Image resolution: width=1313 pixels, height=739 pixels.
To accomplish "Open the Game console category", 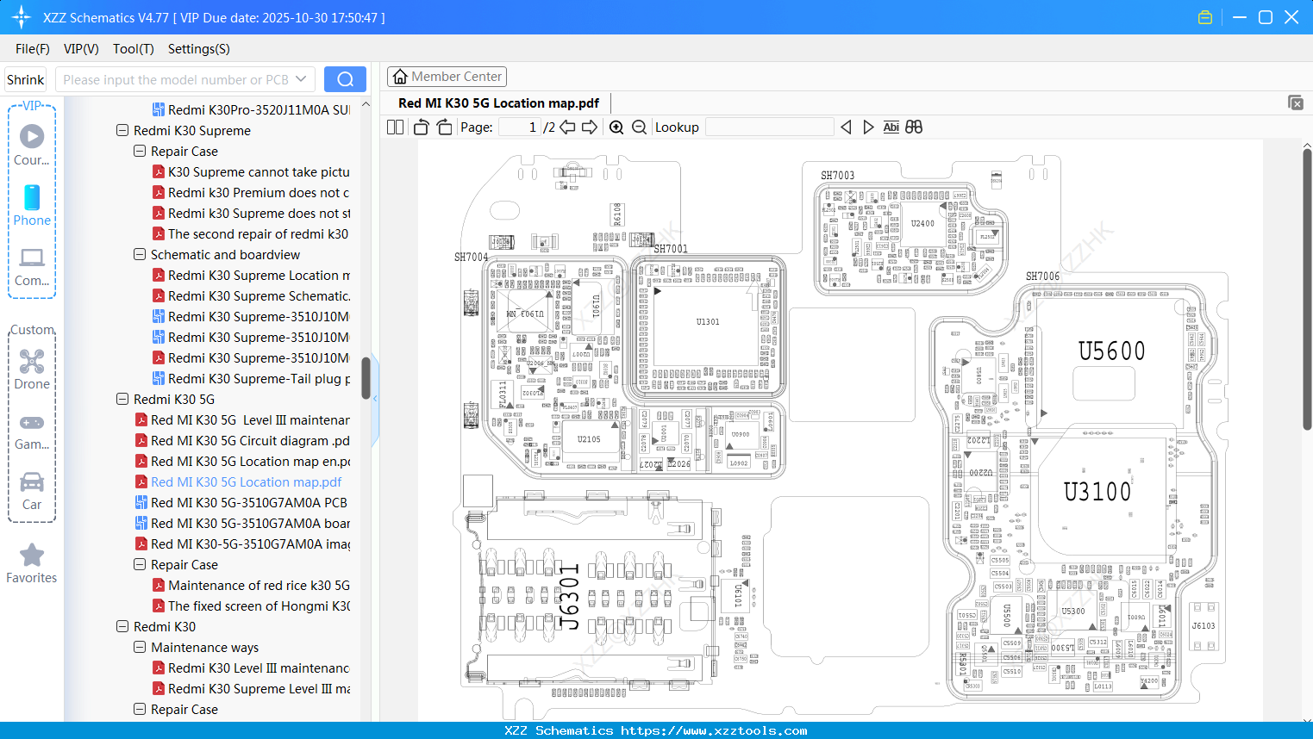I will pyautogui.click(x=31, y=424).
